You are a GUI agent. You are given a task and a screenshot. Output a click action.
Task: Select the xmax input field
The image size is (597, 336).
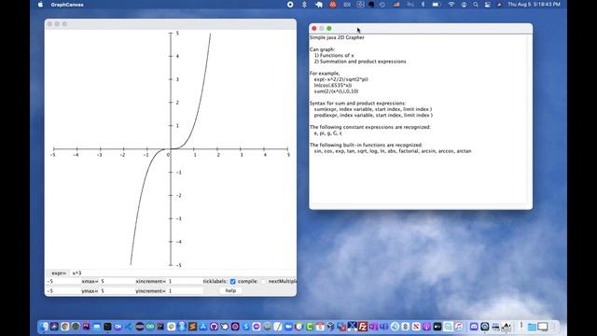coord(117,282)
